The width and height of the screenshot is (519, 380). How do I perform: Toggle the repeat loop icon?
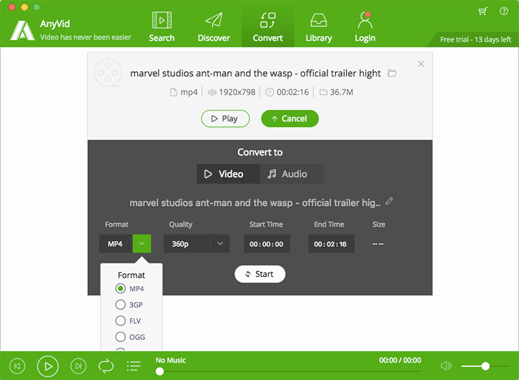pos(106,365)
